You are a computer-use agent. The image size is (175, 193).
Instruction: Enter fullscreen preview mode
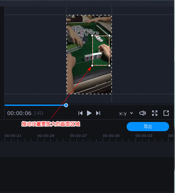[x=155, y=113]
